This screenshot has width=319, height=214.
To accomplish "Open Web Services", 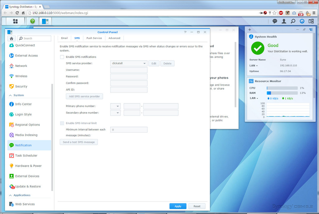I will coord(29,204).
